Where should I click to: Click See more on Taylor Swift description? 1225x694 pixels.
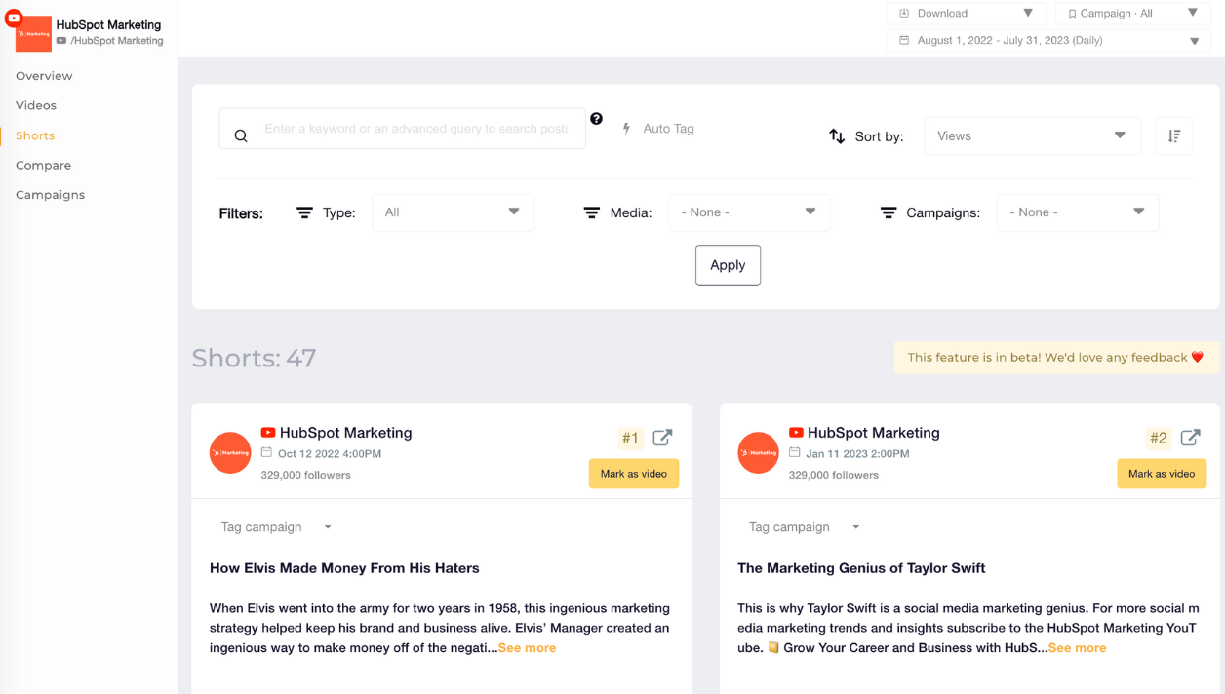1077,648
